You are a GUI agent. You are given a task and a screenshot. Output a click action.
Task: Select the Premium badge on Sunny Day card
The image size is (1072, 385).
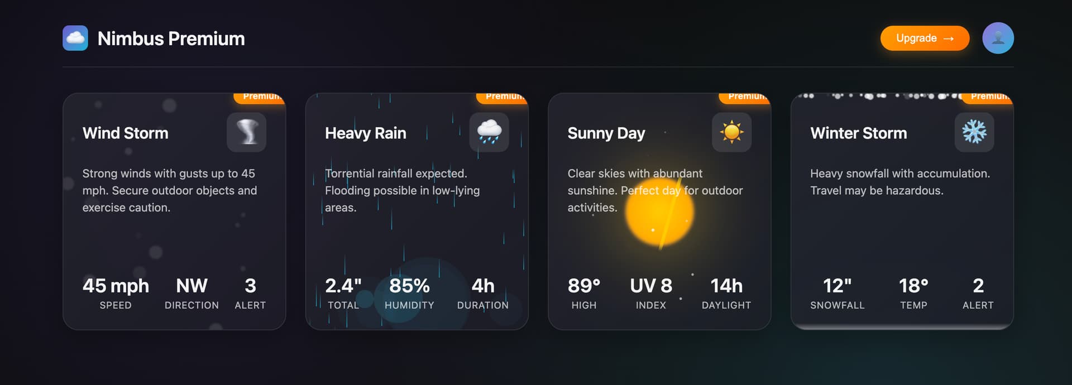[x=745, y=98]
